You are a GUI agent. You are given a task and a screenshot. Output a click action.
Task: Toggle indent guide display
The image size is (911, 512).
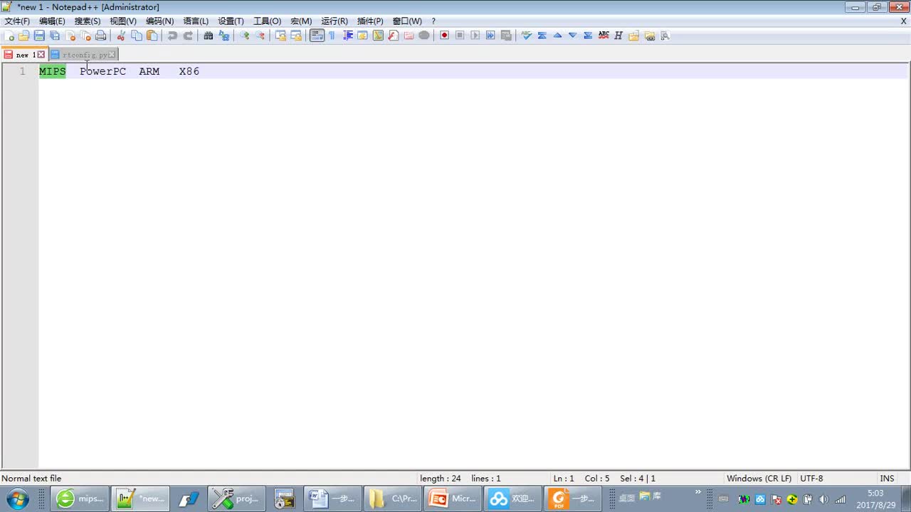(347, 36)
